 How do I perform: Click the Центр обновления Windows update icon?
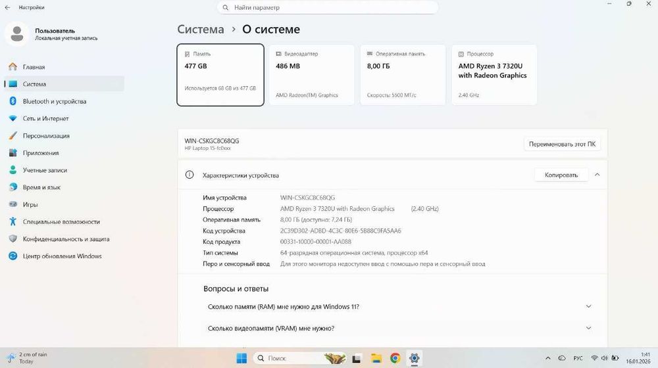[13, 256]
